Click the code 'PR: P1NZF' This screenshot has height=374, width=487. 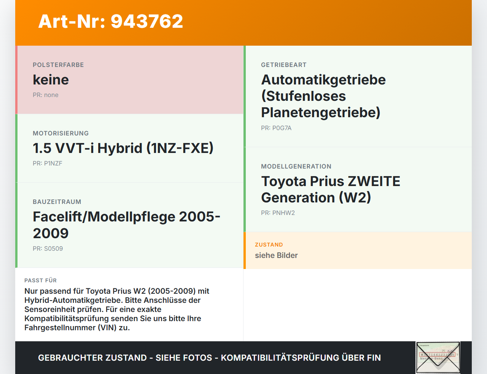(48, 164)
